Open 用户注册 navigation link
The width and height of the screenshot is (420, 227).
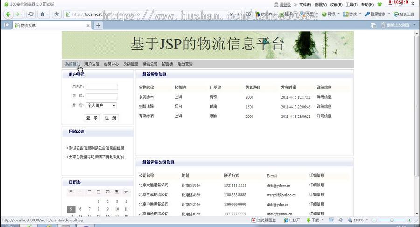91,64
